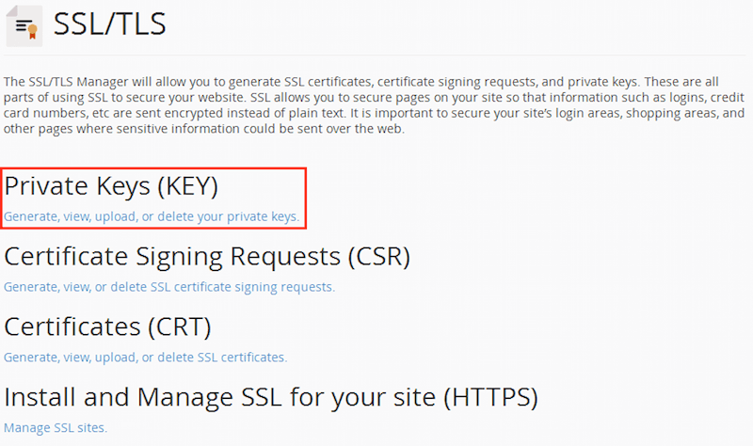Click the (HTTPS) abbreviation in the heading
The image size is (753, 446).
[487, 396]
